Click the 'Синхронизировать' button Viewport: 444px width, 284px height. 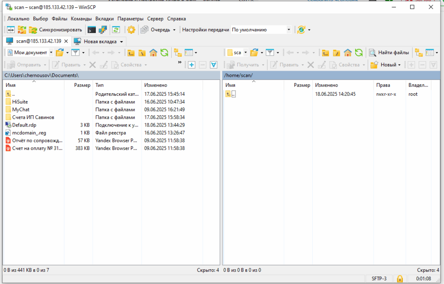[55, 30]
